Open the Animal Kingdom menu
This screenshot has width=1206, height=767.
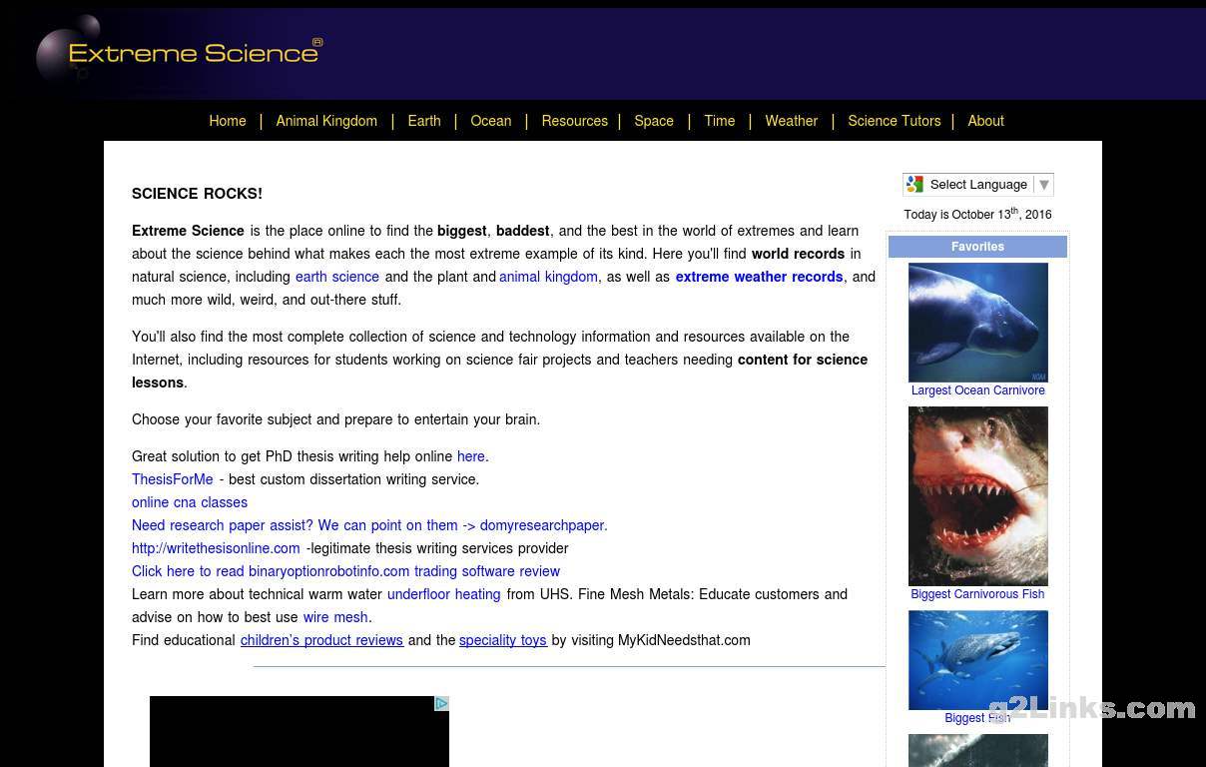(x=326, y=121)
